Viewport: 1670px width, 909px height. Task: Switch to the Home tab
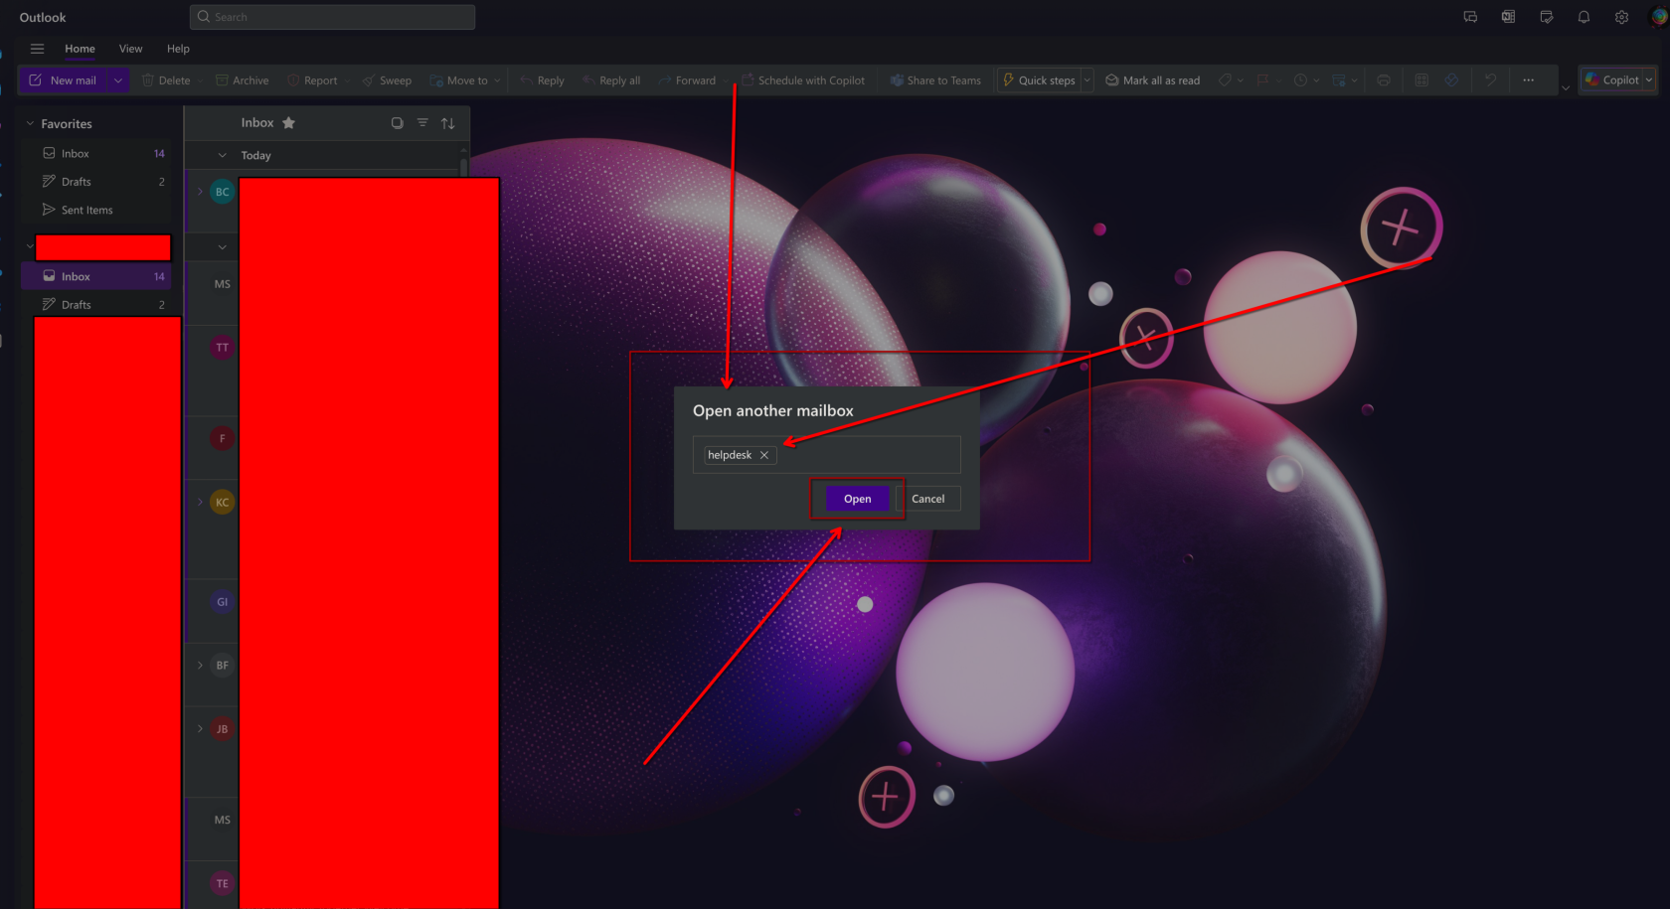coord(81,49)
